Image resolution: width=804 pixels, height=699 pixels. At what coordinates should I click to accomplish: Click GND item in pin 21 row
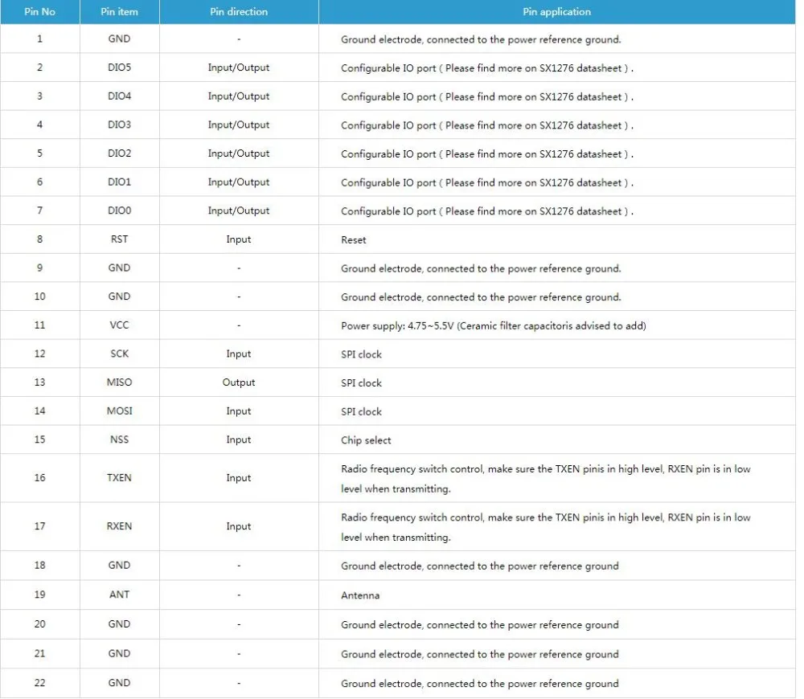tap(120, 654)
